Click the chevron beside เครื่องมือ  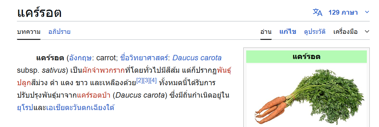point(367,31)
